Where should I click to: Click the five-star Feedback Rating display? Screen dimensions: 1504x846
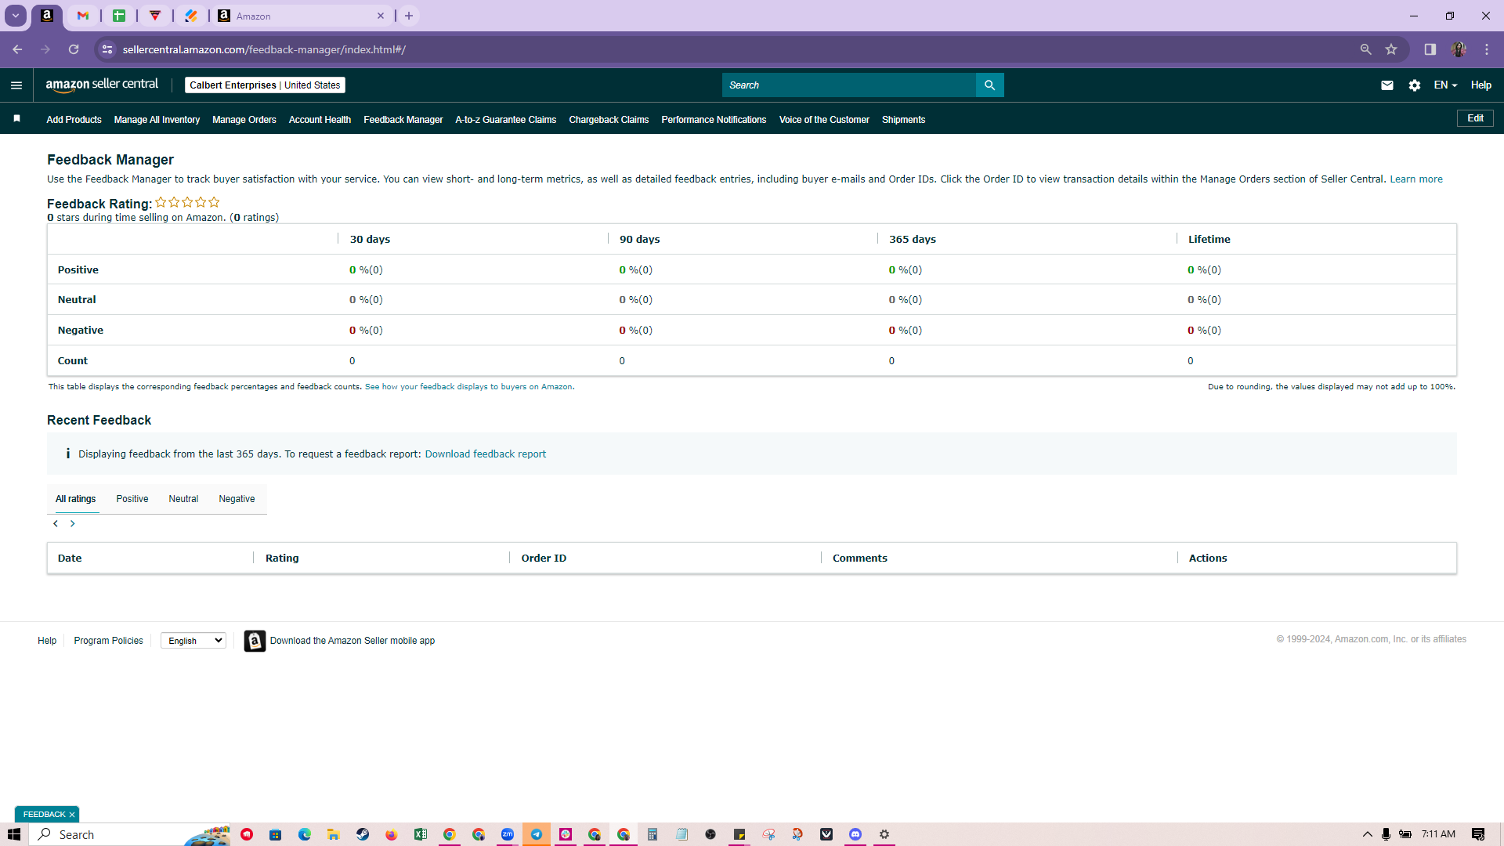coord(187,202)
